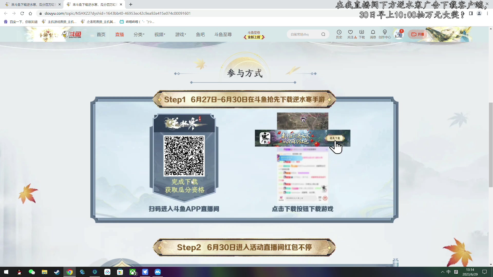Image resolution: width=493 pixels, height=277 pixels.
Task: Switch to Chrome in the taskbar
Action: point(70,272)
